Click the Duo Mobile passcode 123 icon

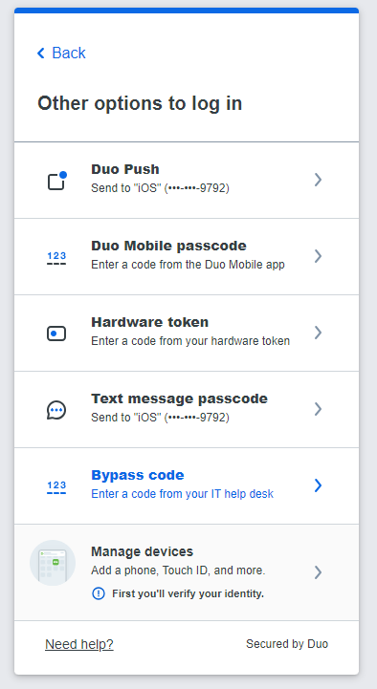tap(56, 258)
